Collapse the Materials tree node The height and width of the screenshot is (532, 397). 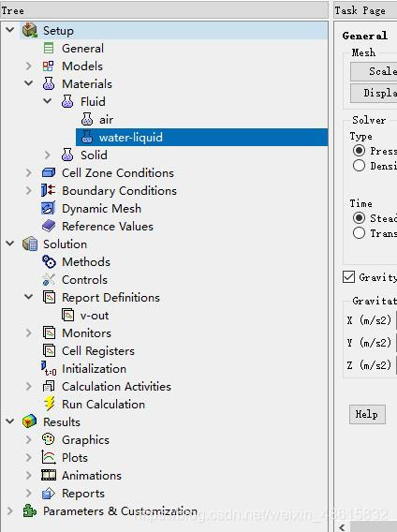[28, 83]
